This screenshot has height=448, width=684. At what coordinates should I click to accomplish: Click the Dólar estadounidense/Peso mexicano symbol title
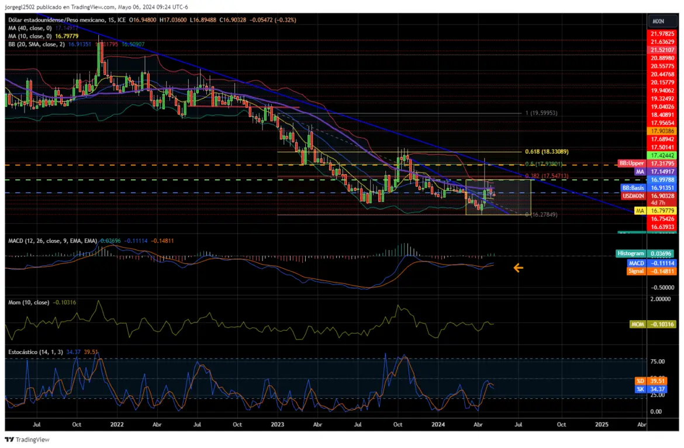[57, 20]
